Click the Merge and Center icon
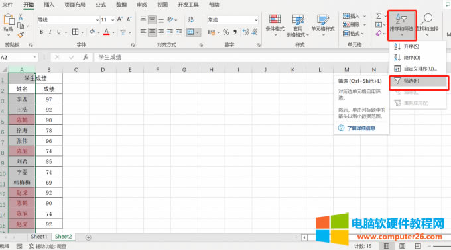The width and height of the screenshot is (451, 250). 190,32
